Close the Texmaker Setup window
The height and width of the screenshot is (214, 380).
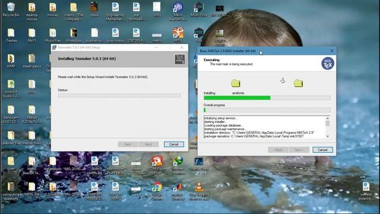182,48
